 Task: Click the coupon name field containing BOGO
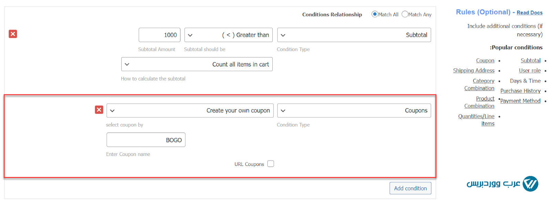(146, 140)
